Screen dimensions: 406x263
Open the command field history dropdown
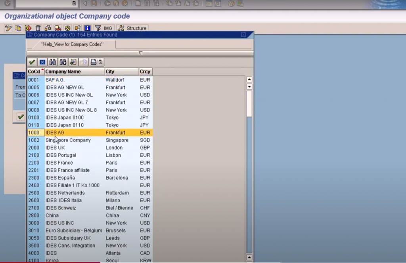pyautogui.click(x=74, y=3)
